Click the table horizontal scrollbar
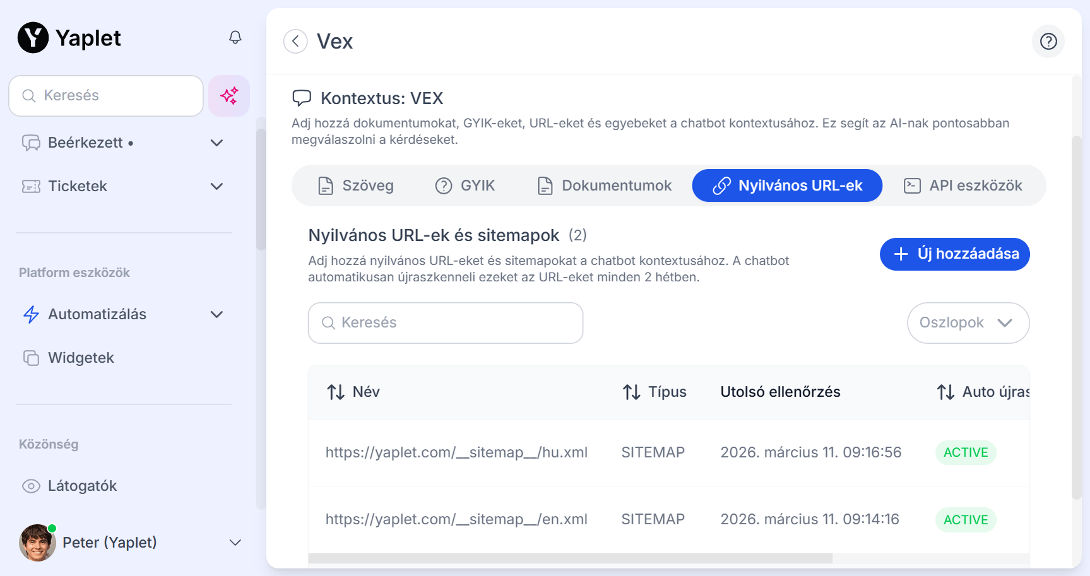The image size is (1090, 576). pos(570,558)
